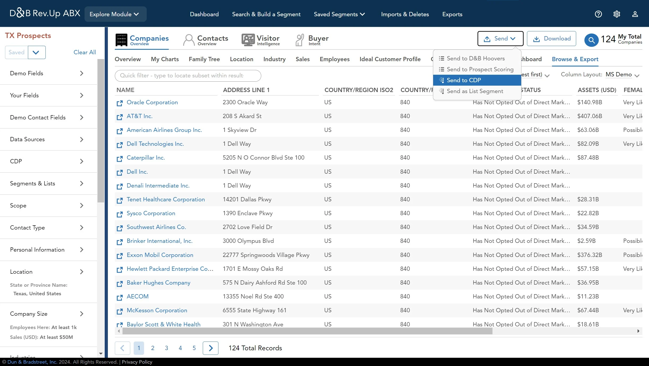Click the sidebar vertical scrollbar thumb
This screenshot has height=366, width=649.
coord(101,131)
